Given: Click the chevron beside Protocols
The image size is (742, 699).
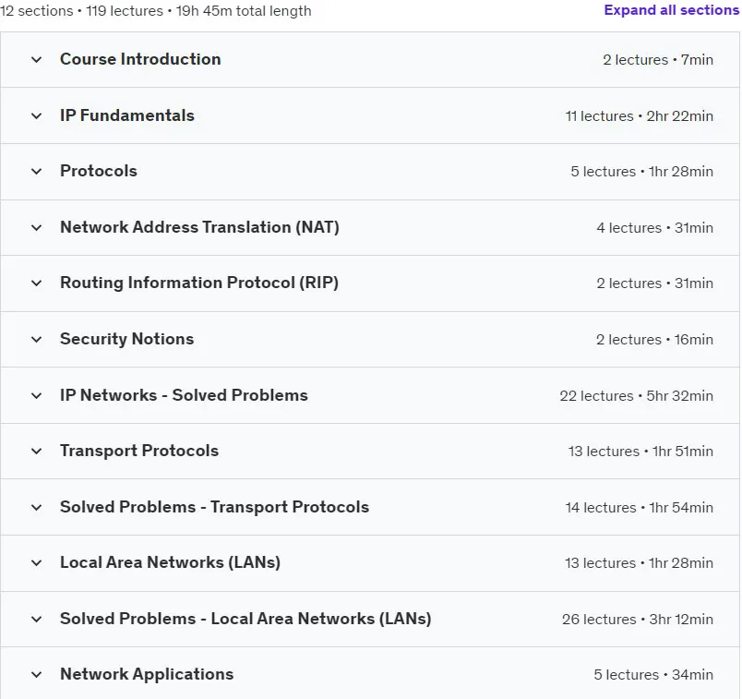Looking at the screenshot, I should [x=36, y=172].
